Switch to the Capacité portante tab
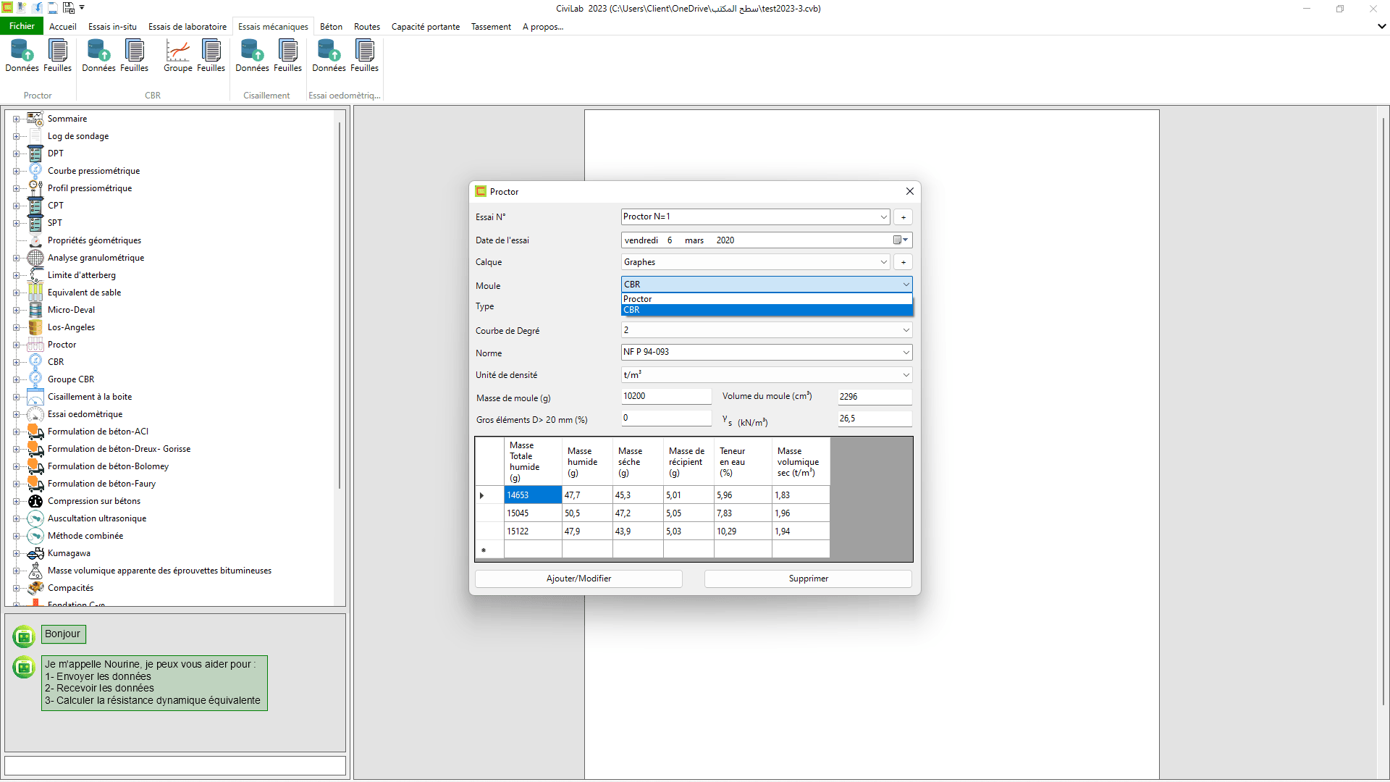The image size is (1390, 782). pyautogui.click(x=426, y=27)
